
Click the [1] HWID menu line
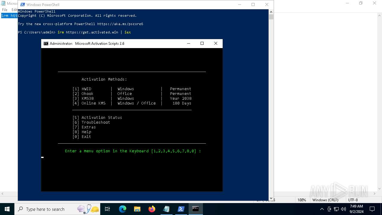(132, 89)
